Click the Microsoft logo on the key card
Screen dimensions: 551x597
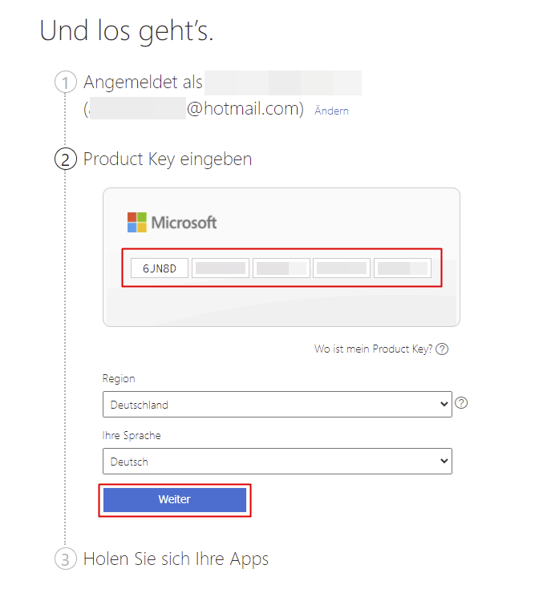[172, 222]
